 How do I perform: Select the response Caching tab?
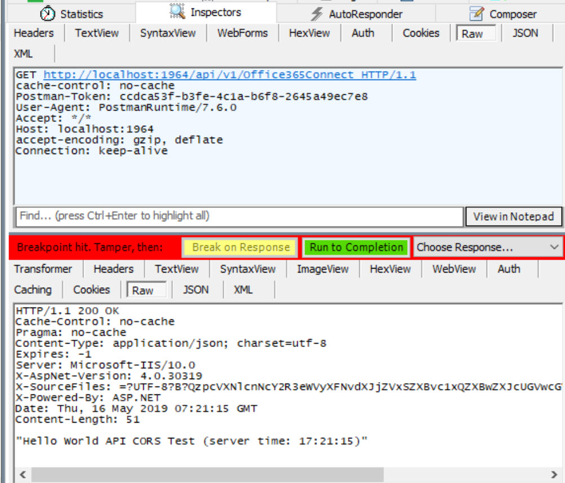tap(33, 290)
